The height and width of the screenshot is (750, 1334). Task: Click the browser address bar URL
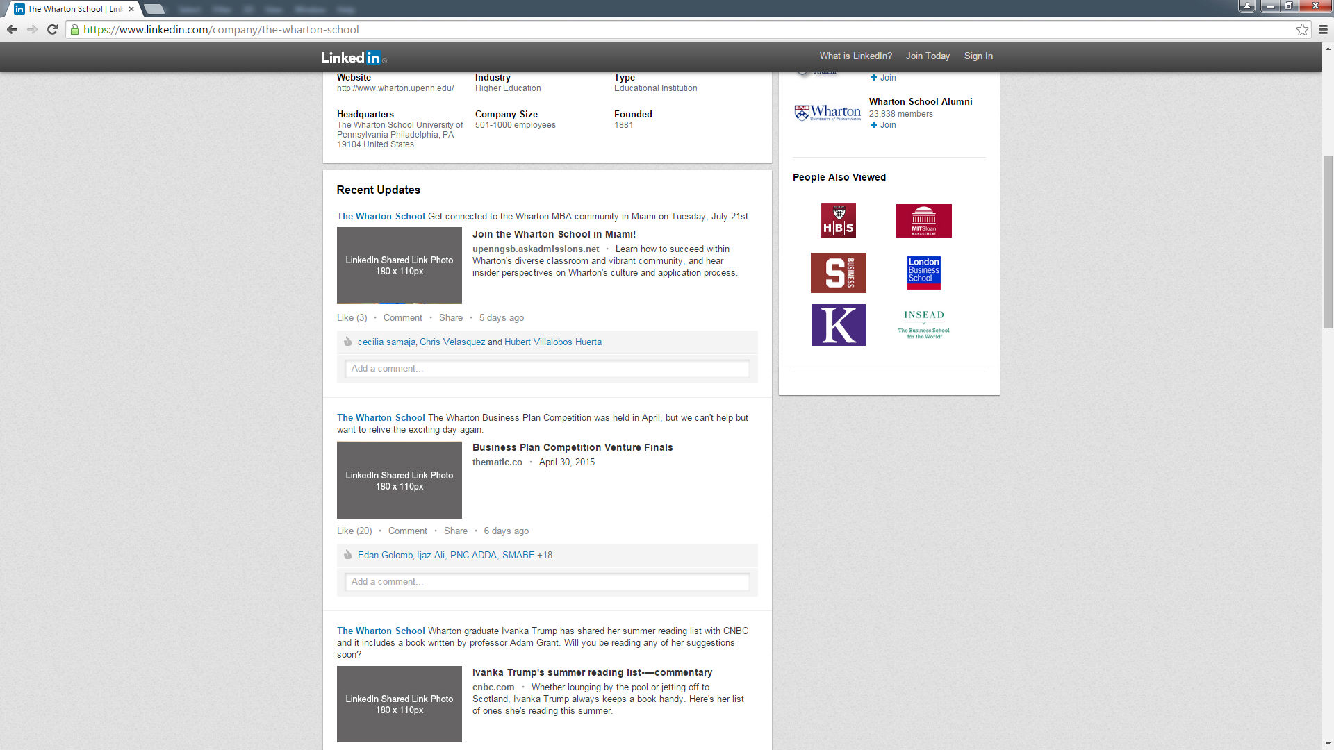221,30
